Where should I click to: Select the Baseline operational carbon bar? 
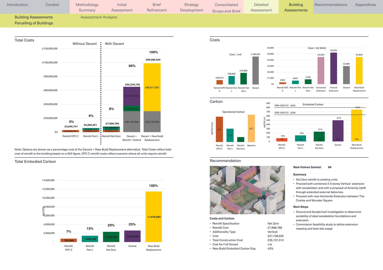click(251, 128)
